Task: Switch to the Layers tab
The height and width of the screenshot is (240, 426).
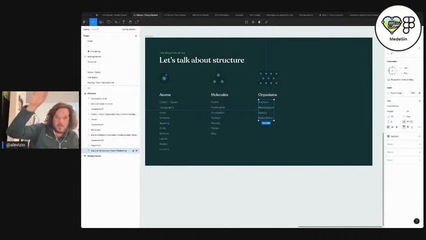Action: click(x=87, y=29)
